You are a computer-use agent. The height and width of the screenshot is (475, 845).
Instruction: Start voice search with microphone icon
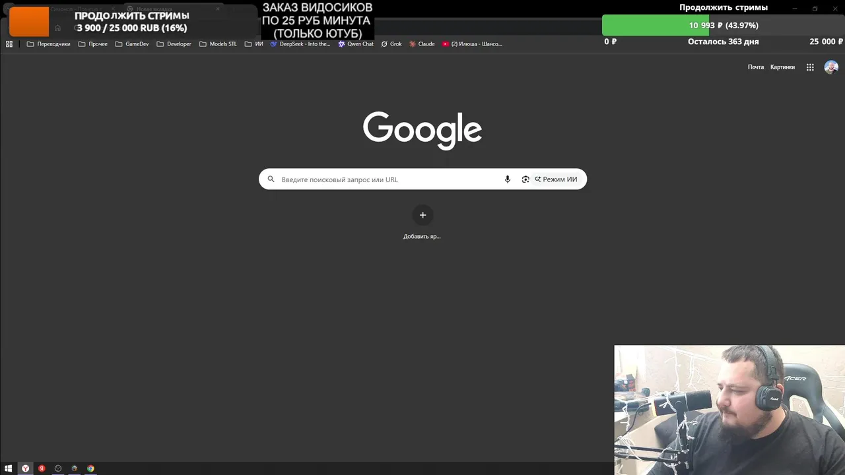tap(507, 179)
